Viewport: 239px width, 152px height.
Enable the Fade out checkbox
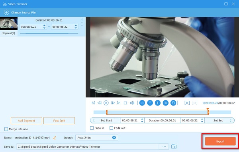tap(111, 128)
